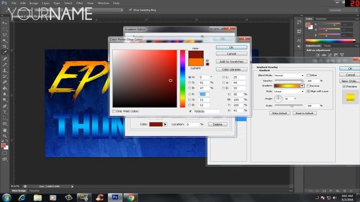Select the History Brush tool
This screenshot has height=202, width=360.
coord(5,76)
